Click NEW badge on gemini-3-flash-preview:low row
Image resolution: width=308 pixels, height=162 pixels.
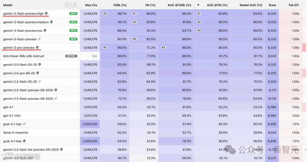click(73, 30)
